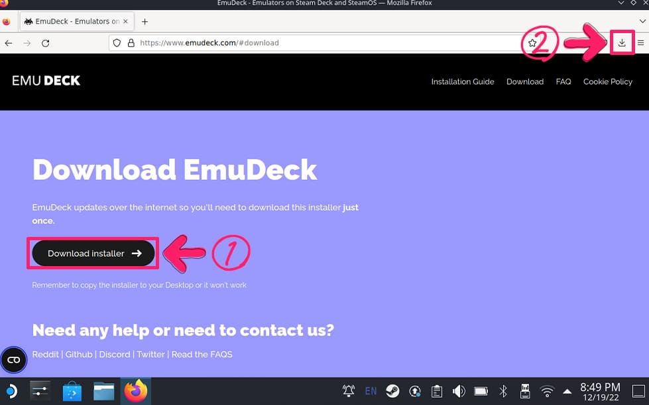Open a new browser tab

[145, 21]
